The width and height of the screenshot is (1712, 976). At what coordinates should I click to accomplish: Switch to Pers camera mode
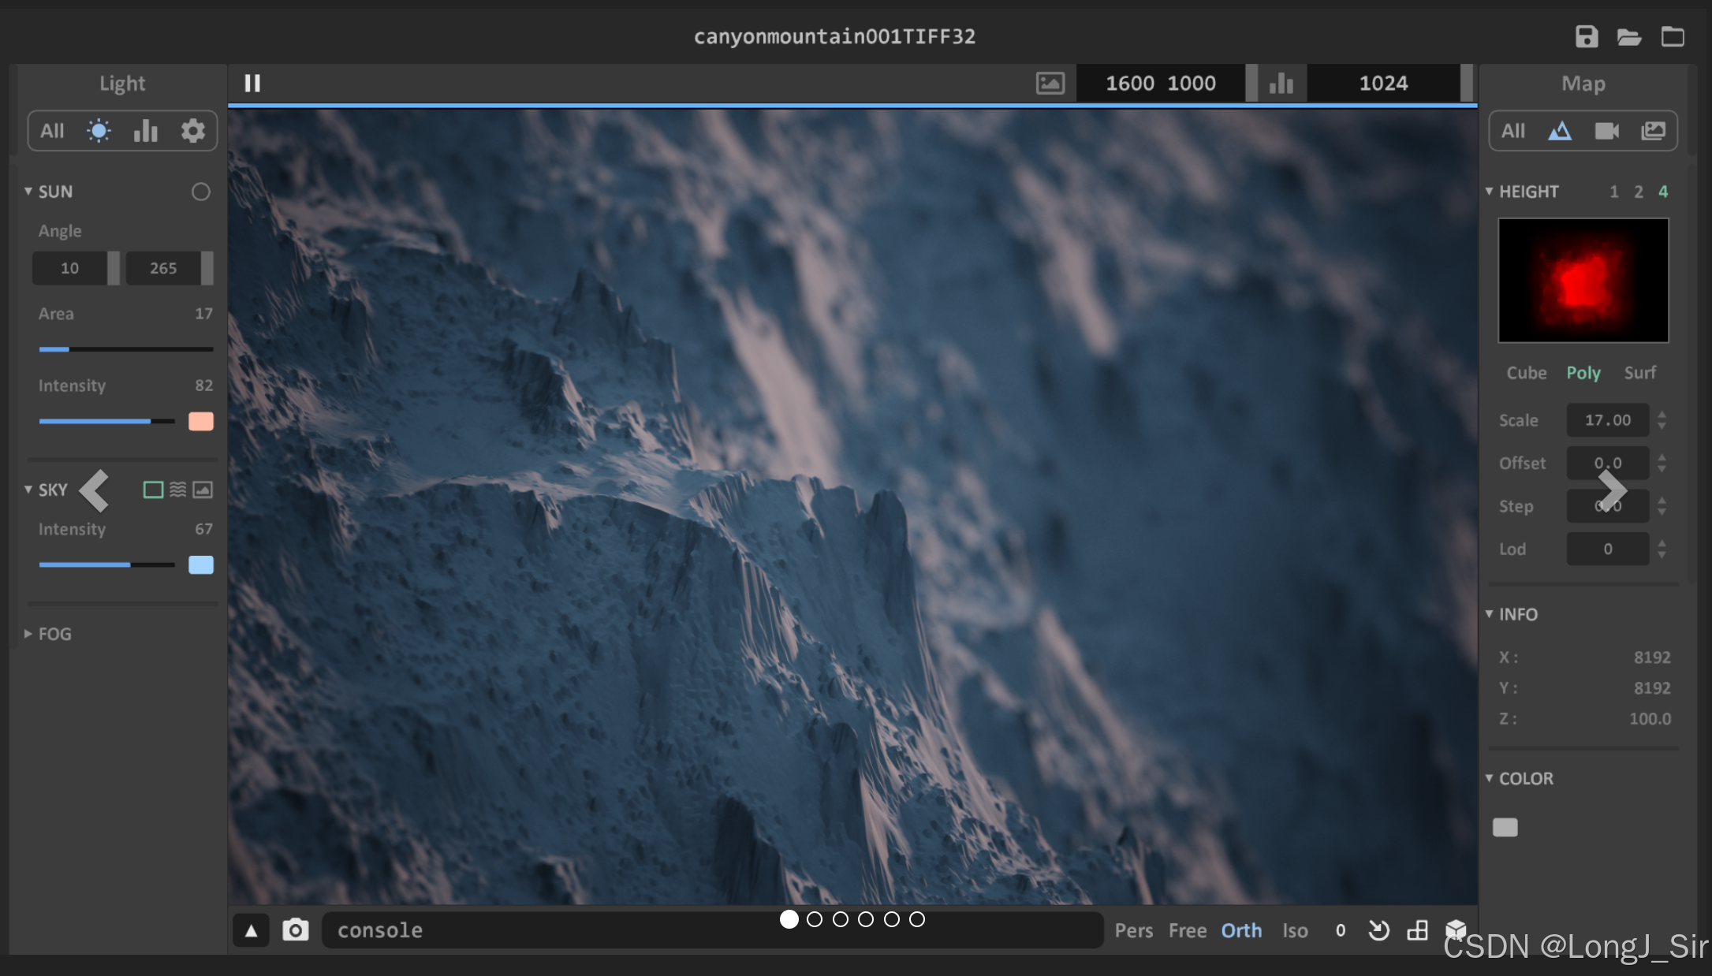(x=1133, y=931)
